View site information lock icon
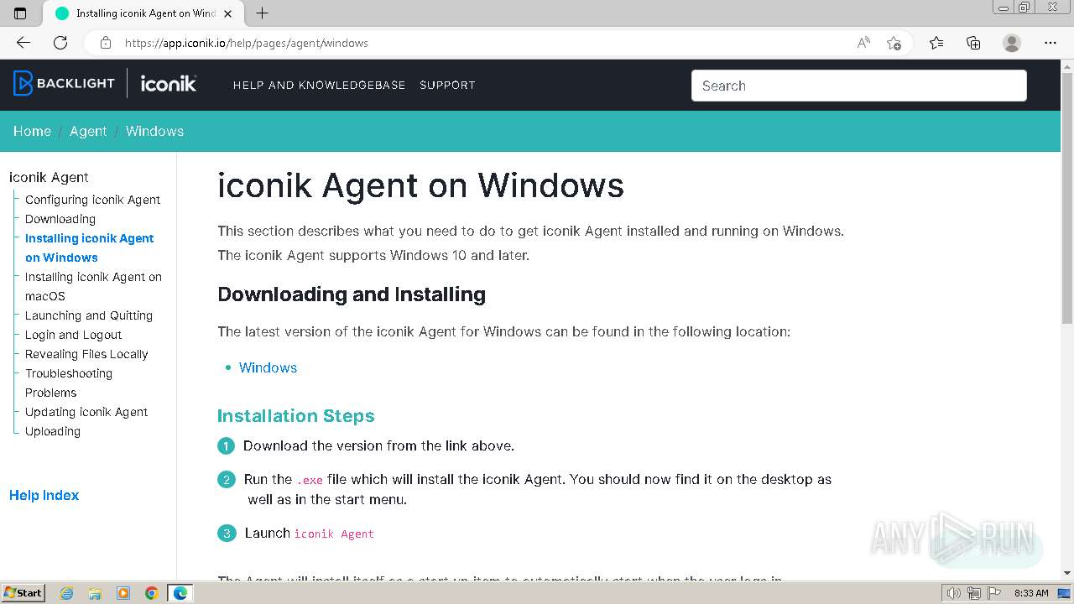Image resolution: width=1074 pixels, height=604 pixels. click(105, 43)
